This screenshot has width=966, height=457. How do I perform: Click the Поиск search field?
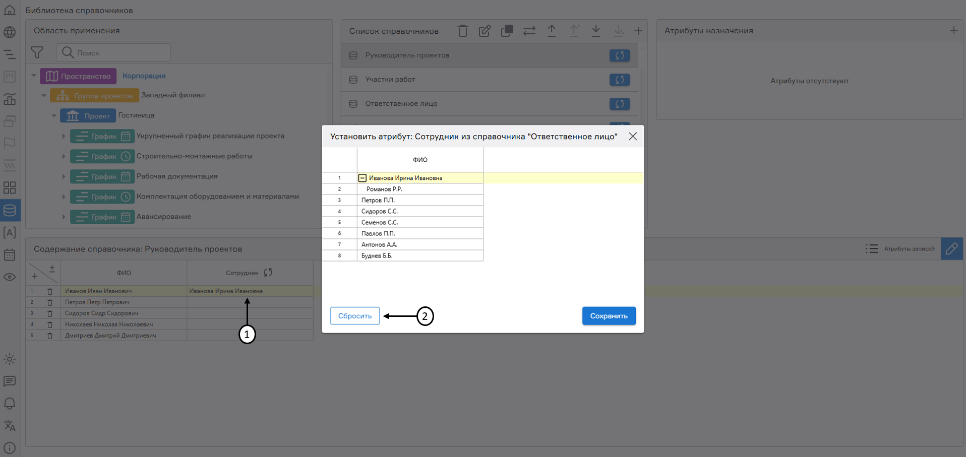tap(113, 52)
